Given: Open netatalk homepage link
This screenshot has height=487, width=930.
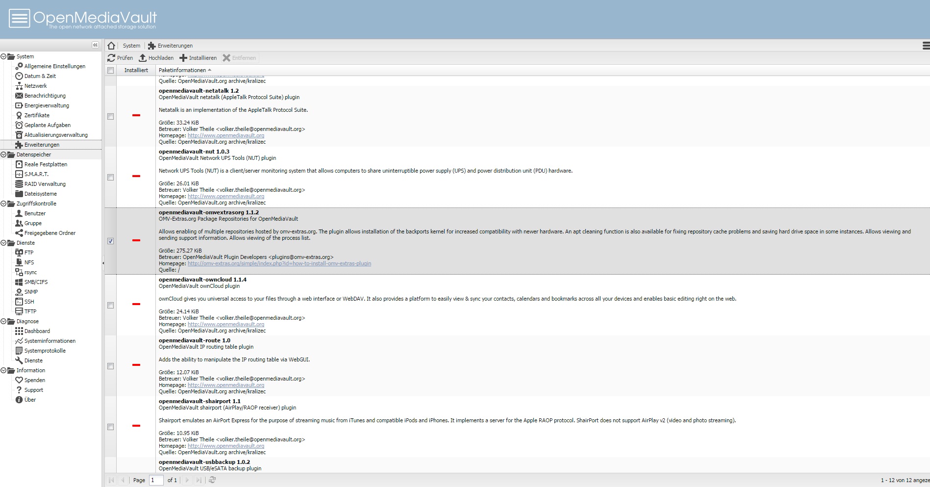Looking at the screenshot, I should pyautogui.click(x=226, y=135).
